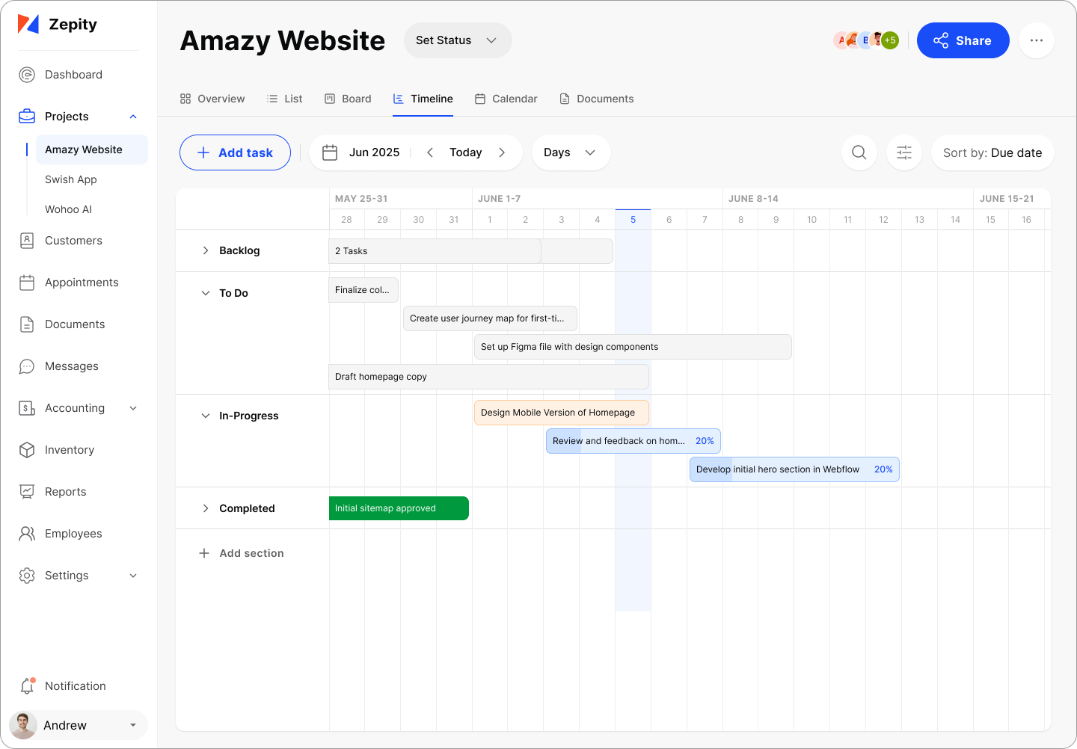Expand the Backlog section
Viewport: 1077px width, 749px height.
point(206,250)
